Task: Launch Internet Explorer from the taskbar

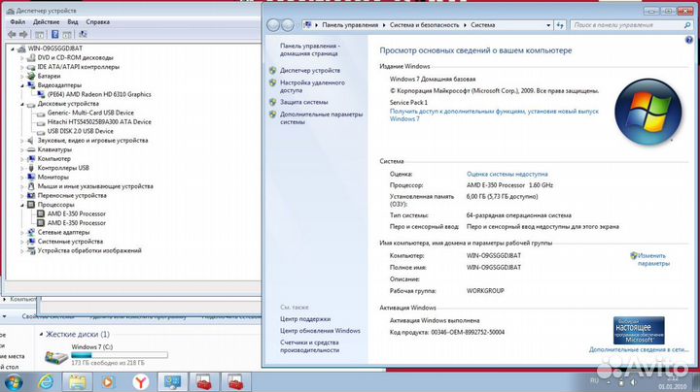Action: coord(46,382)
